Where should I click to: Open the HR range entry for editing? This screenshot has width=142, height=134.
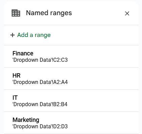[71, 79]
